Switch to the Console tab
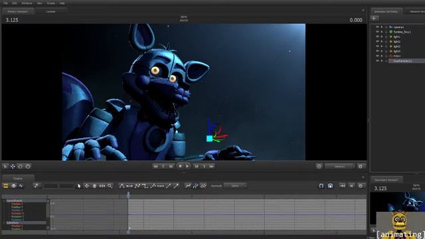This screenshot has width=425, height=239. pos(50,12)
